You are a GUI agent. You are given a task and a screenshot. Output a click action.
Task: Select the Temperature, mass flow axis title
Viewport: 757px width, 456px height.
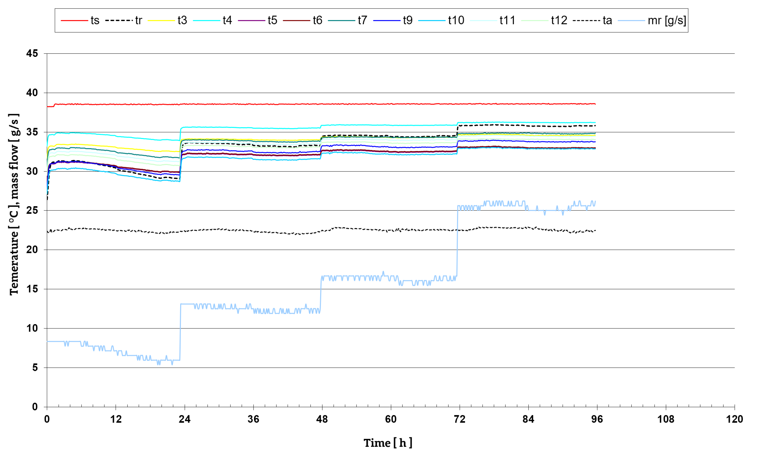point(14,204)
